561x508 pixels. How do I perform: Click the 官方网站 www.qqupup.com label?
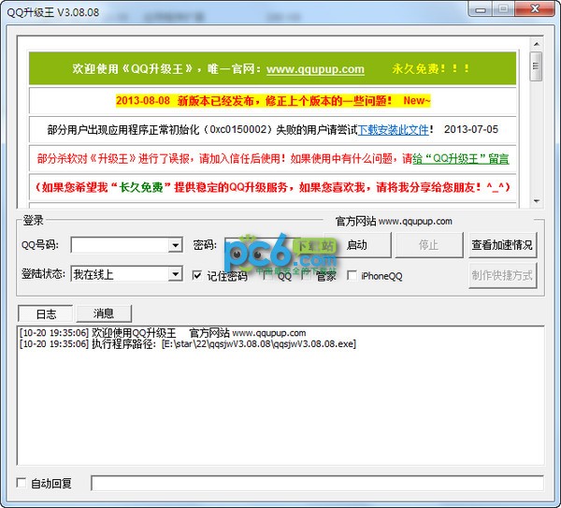[x=394, y=221]
